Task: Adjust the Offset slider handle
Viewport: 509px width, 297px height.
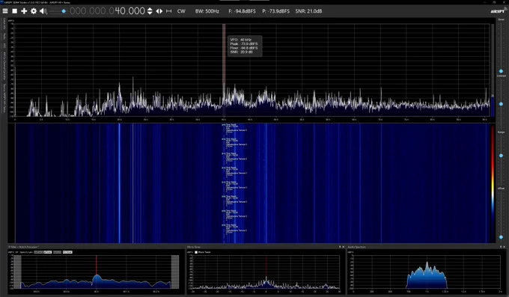Action: 501,237
